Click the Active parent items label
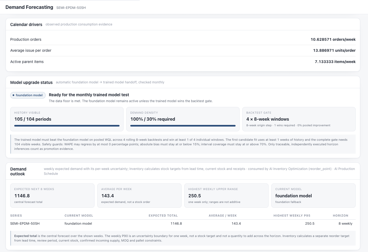Viewport: 368px width, 252px height. pos(27,62)
